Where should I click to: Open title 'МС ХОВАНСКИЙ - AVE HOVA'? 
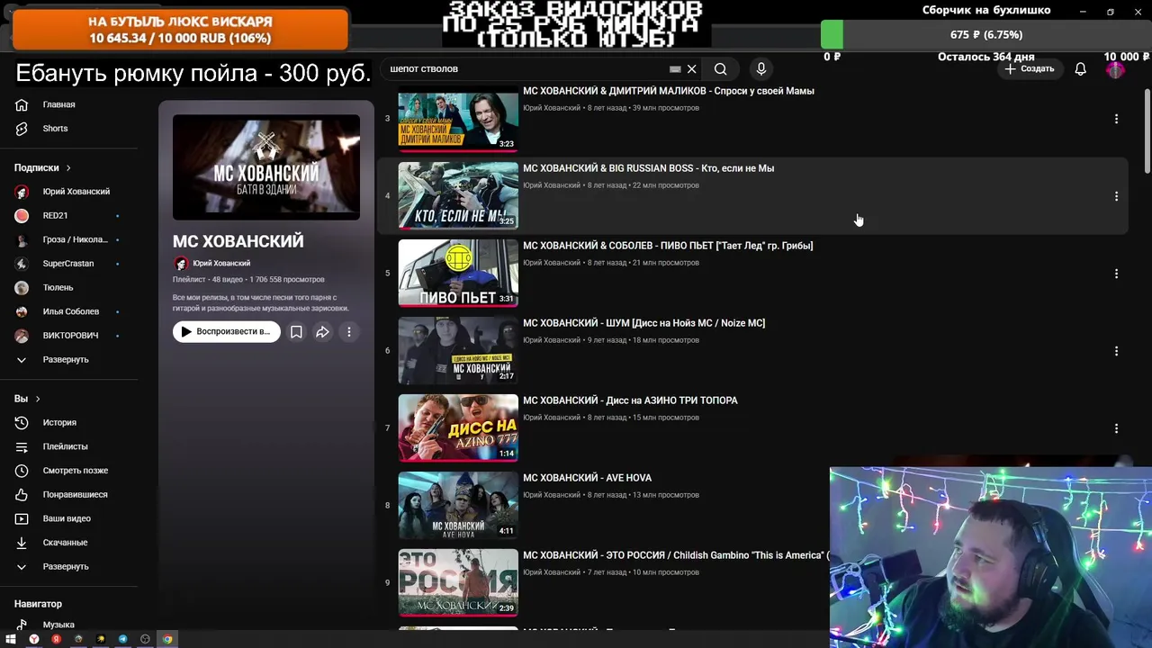[x=588, y=478]
